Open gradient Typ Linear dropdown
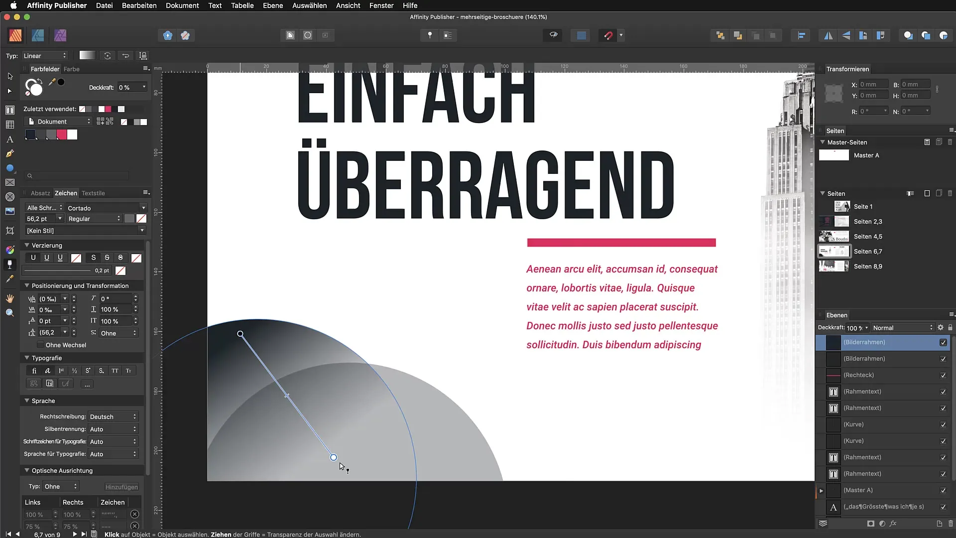956x538 pixels. [44, 56]
